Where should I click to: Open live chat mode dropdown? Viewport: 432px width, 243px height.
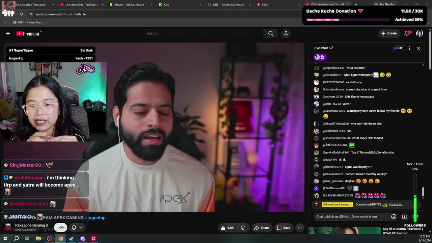point(323,48)
